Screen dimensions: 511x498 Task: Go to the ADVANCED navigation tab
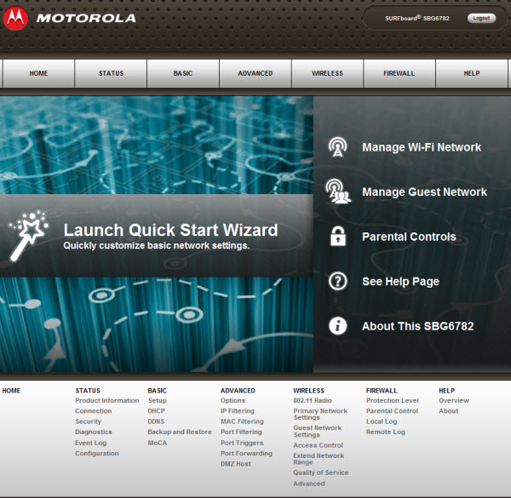pos(255,73)
